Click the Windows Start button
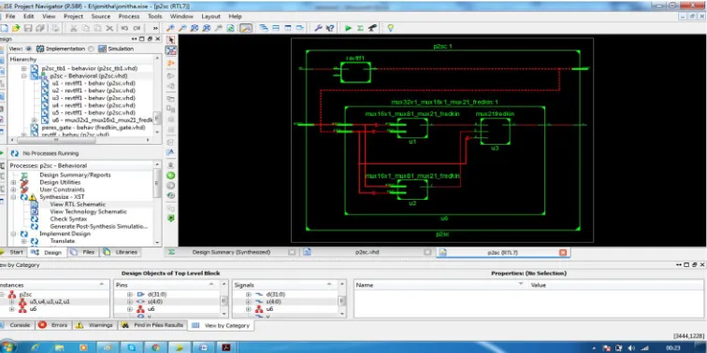707x353 pixels. (7, 347)
